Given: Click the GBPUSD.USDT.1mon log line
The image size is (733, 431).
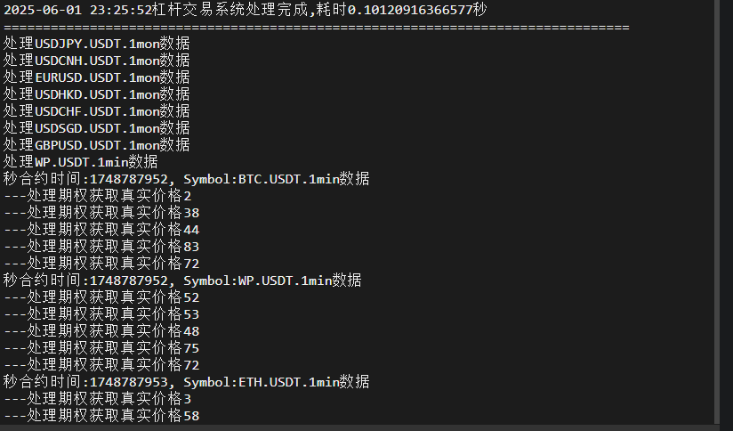Looking at the screenshot, I should 96,145.
